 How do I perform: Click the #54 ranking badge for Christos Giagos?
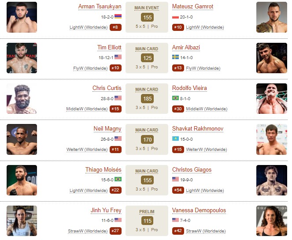click(178, 190)
